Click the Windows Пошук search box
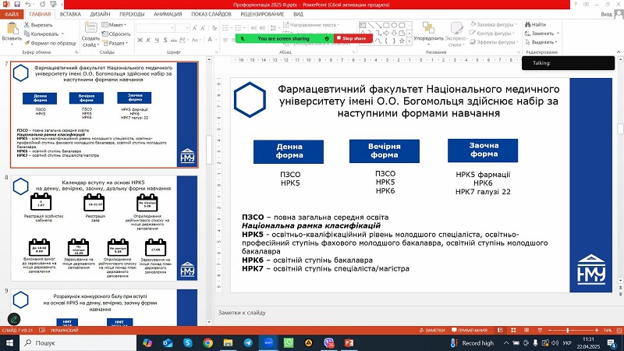 click(x=78, y=342)
